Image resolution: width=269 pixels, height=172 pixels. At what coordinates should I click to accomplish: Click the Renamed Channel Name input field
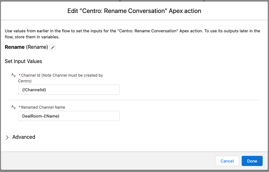tap(69, 116)
